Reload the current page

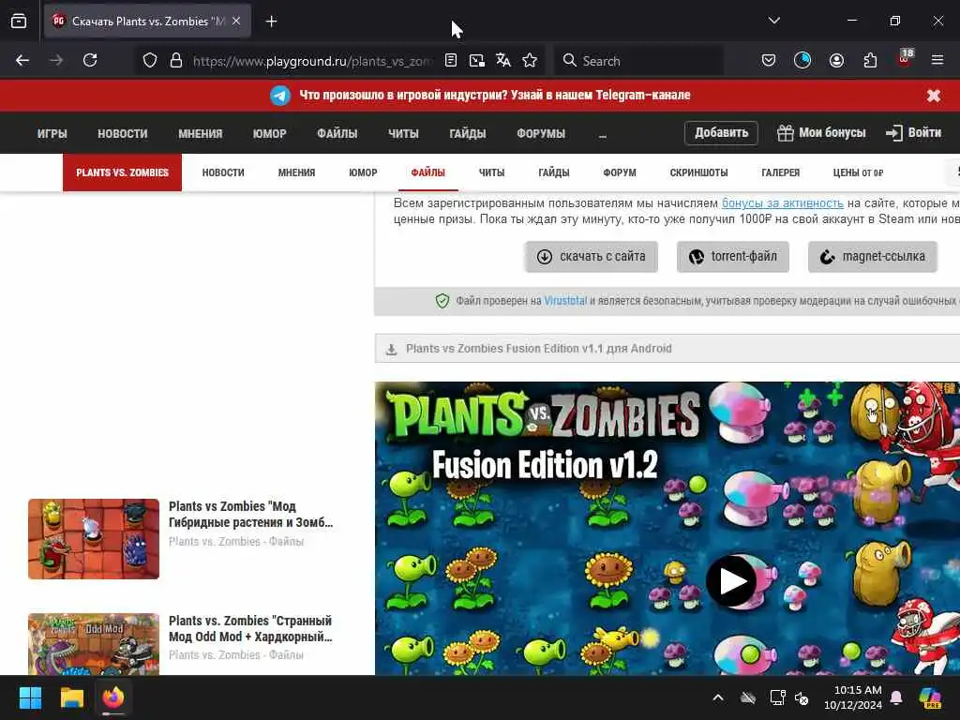point(90,61)
